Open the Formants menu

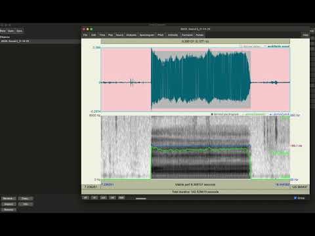(x=187, y=35)
